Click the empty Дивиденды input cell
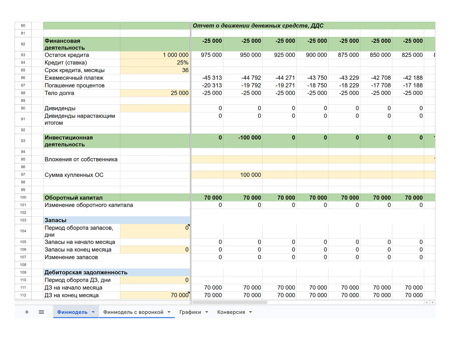This screenshot has width=450, height=340. (155, 108)
